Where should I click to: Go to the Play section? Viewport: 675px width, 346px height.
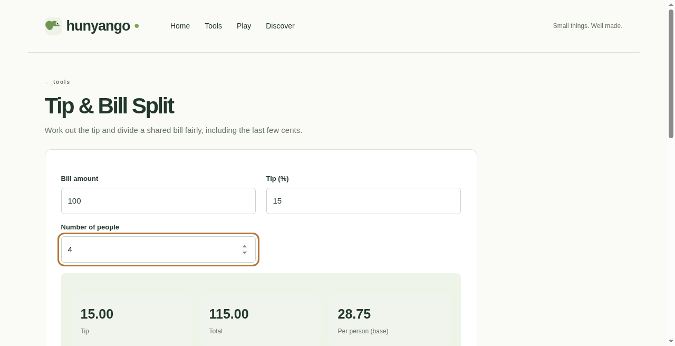(244, 26)
